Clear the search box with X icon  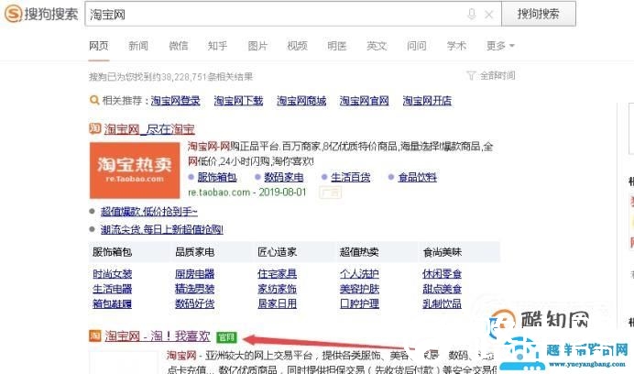click(x=489, y=15)
